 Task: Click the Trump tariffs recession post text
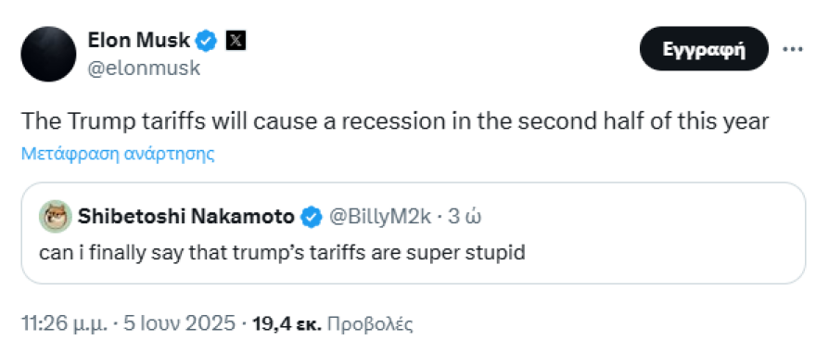[395, 121]
